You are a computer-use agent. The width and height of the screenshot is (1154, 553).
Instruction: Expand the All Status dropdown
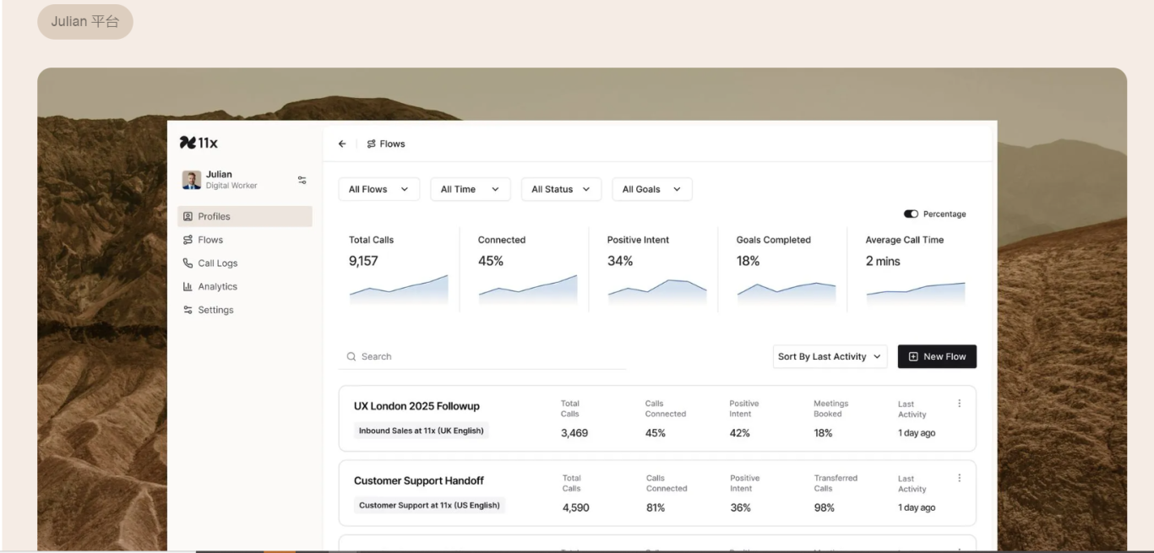[561, 189]
